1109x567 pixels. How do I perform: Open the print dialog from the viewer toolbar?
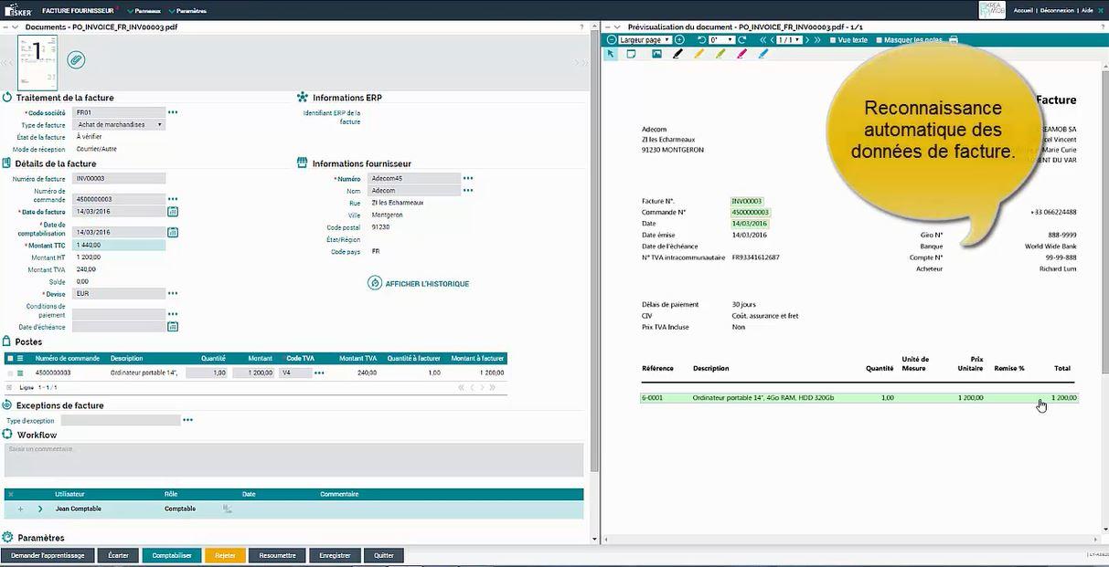[954, 39]
